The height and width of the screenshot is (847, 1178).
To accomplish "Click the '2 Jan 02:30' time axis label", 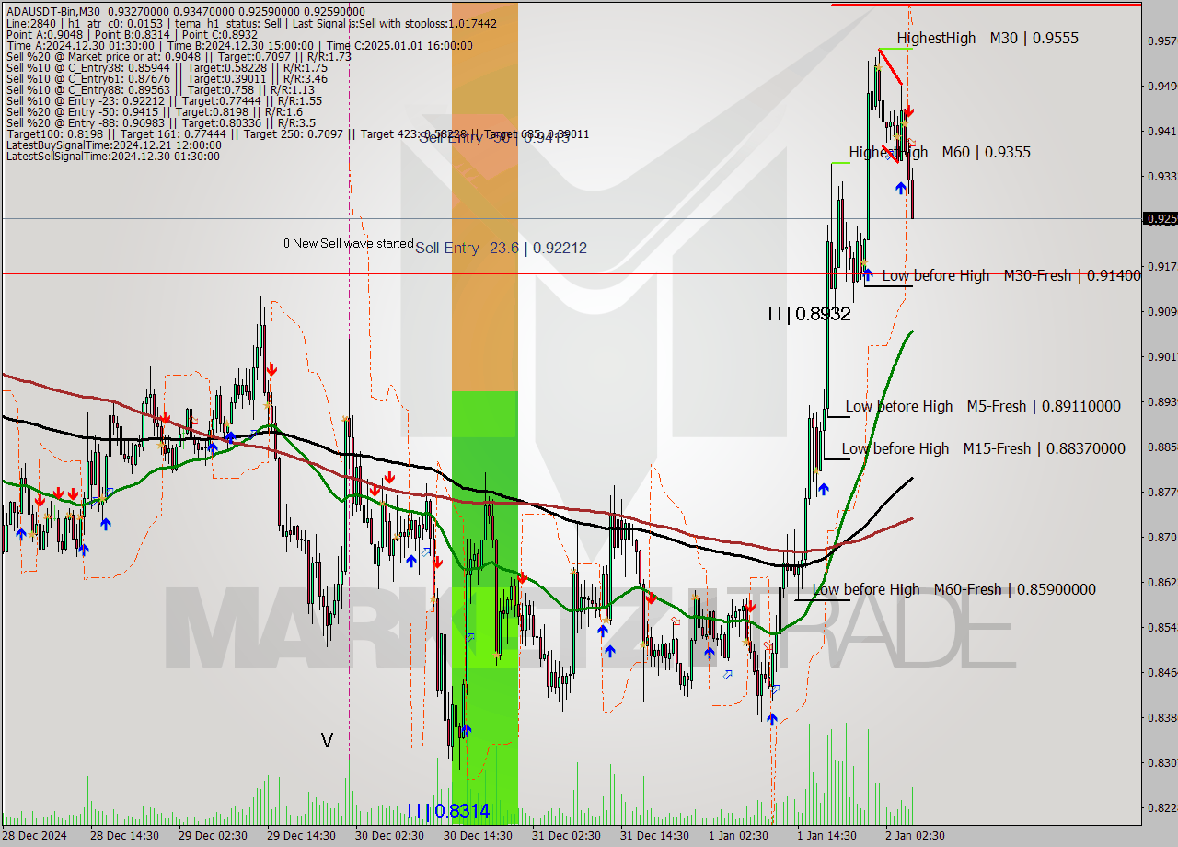I will coord(916,836).
